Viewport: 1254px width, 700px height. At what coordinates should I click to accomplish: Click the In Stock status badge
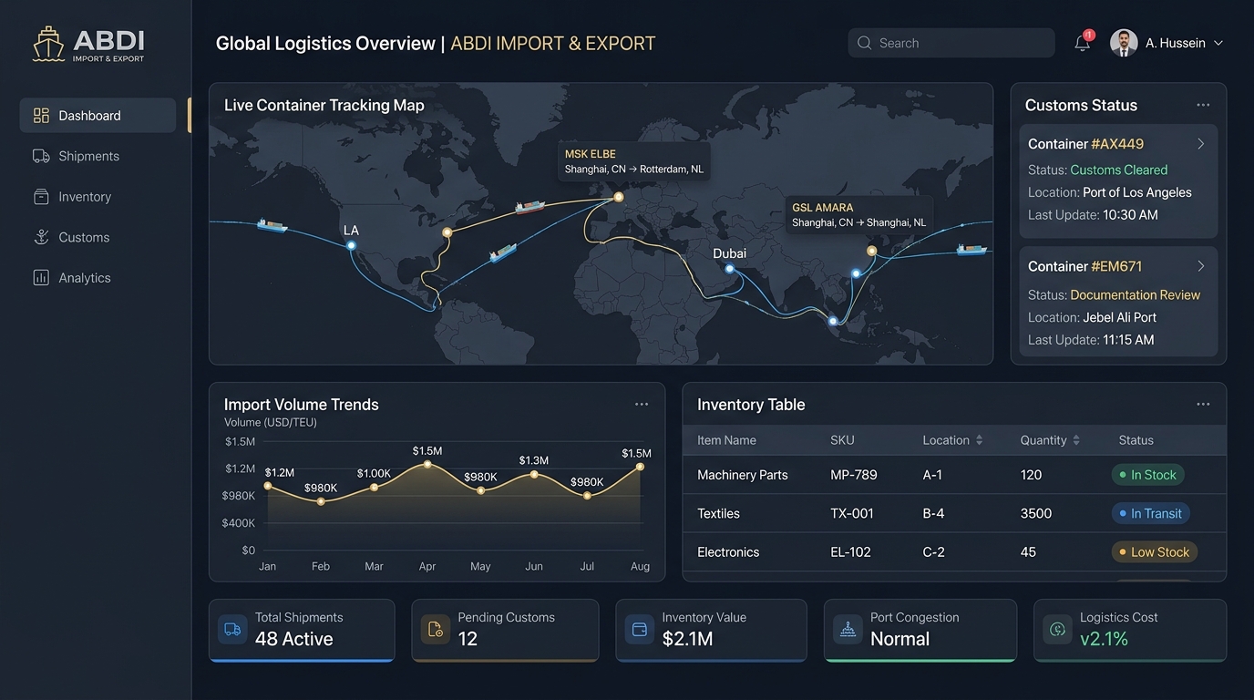coord(1148,475)
